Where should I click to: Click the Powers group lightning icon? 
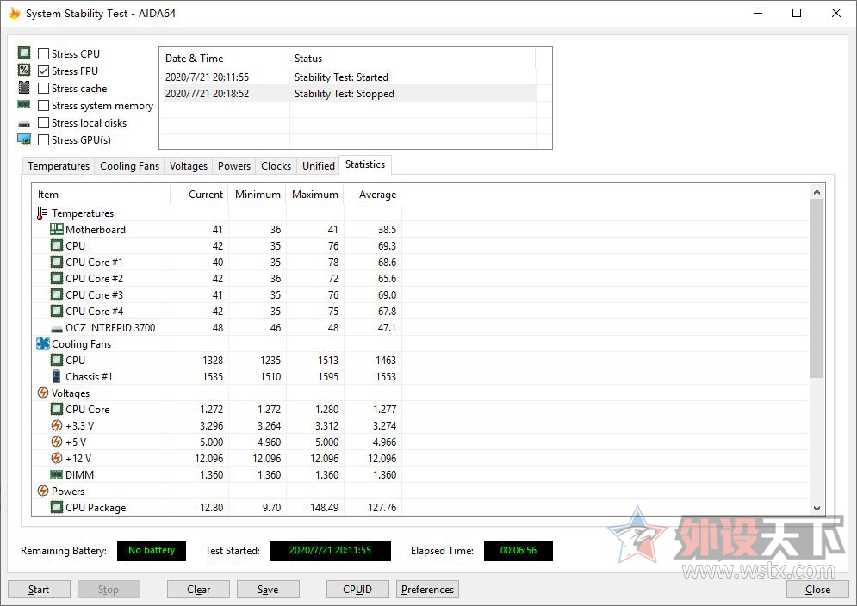(x=42, y=491)
